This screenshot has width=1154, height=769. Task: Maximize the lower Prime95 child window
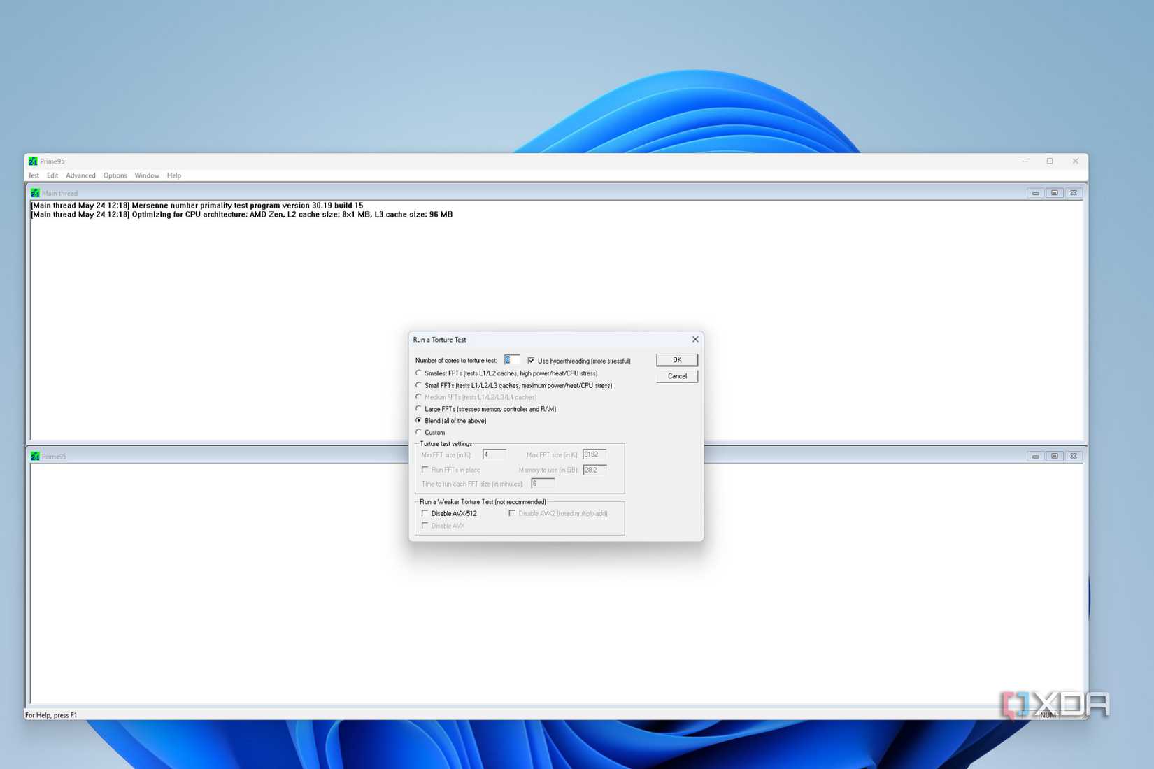tap(1055, 456)
